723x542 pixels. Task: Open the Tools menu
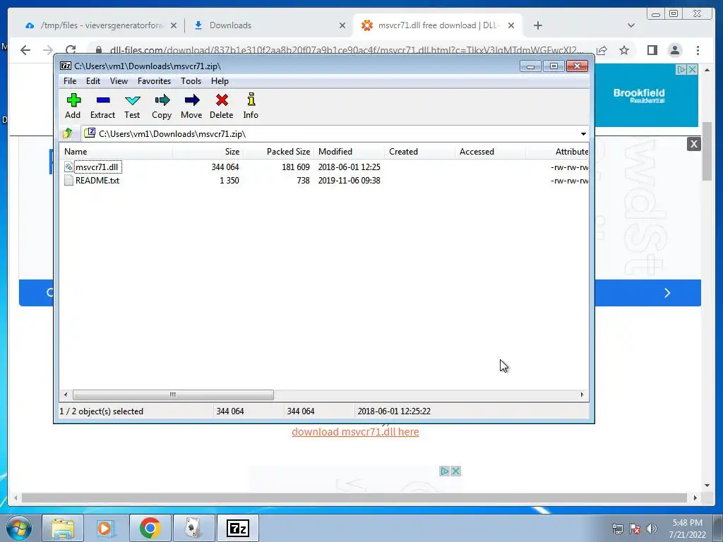point(191,81)
